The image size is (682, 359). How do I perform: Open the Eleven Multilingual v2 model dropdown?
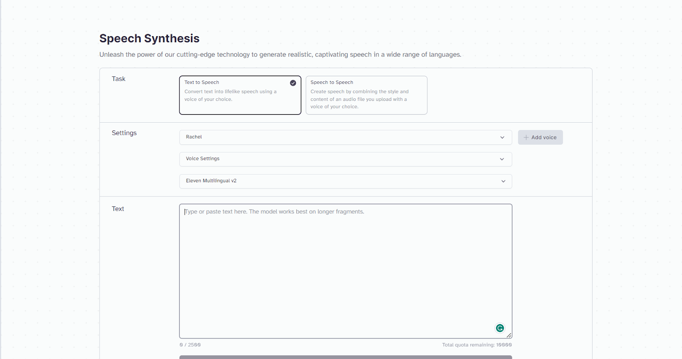345,181
